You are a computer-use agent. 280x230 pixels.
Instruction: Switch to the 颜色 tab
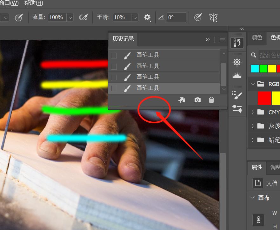point(257,37)
